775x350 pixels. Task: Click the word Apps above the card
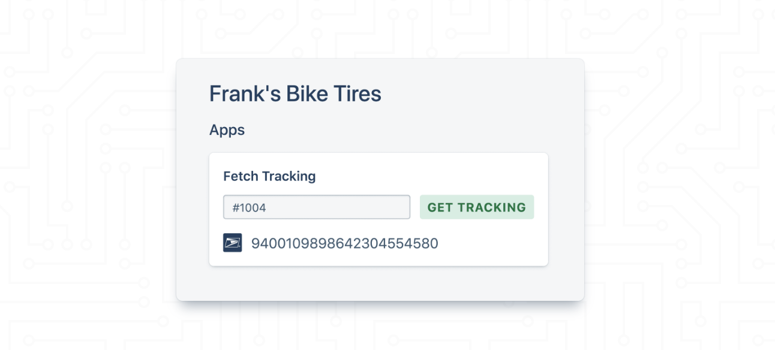(227, 130)
